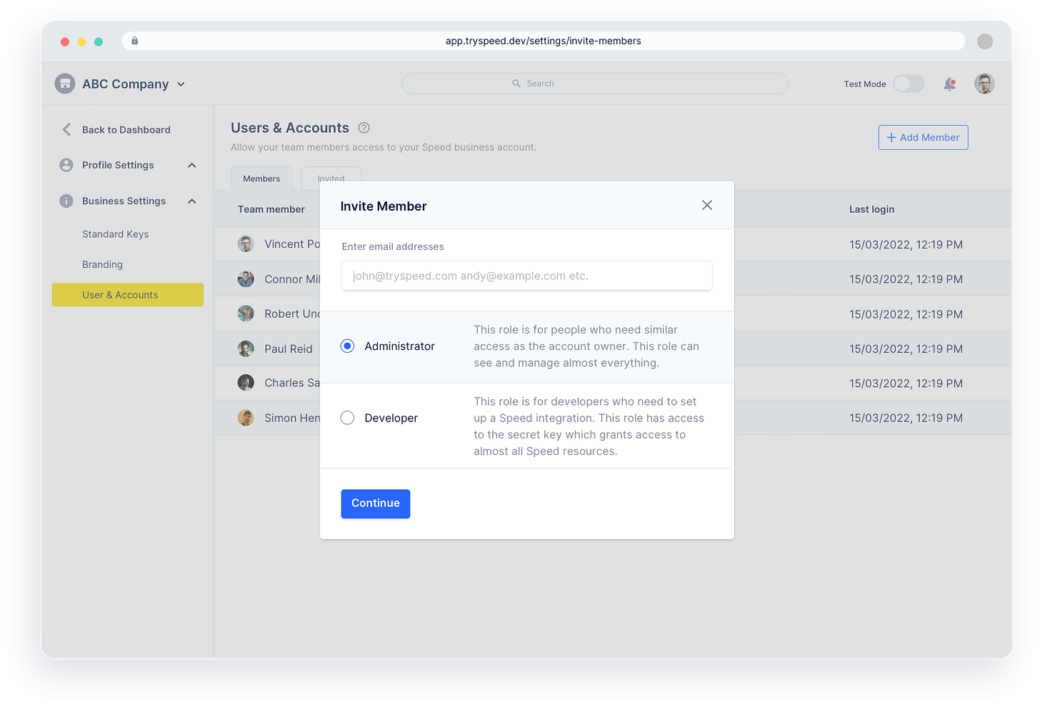Open Standard Keys settings

(116, 234)
